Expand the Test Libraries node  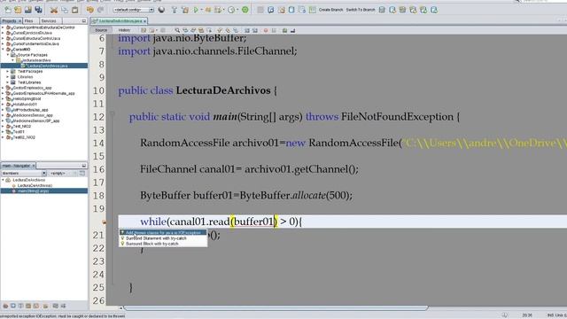[8, 82]
